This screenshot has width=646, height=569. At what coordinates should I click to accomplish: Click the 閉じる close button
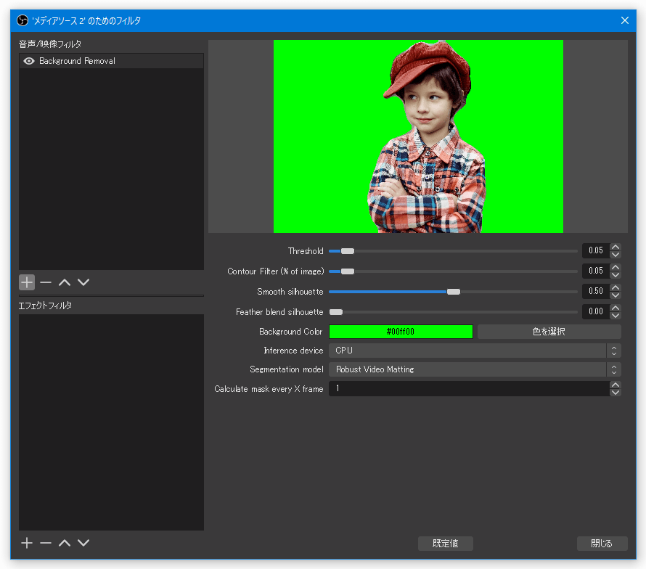pos(602,544)
